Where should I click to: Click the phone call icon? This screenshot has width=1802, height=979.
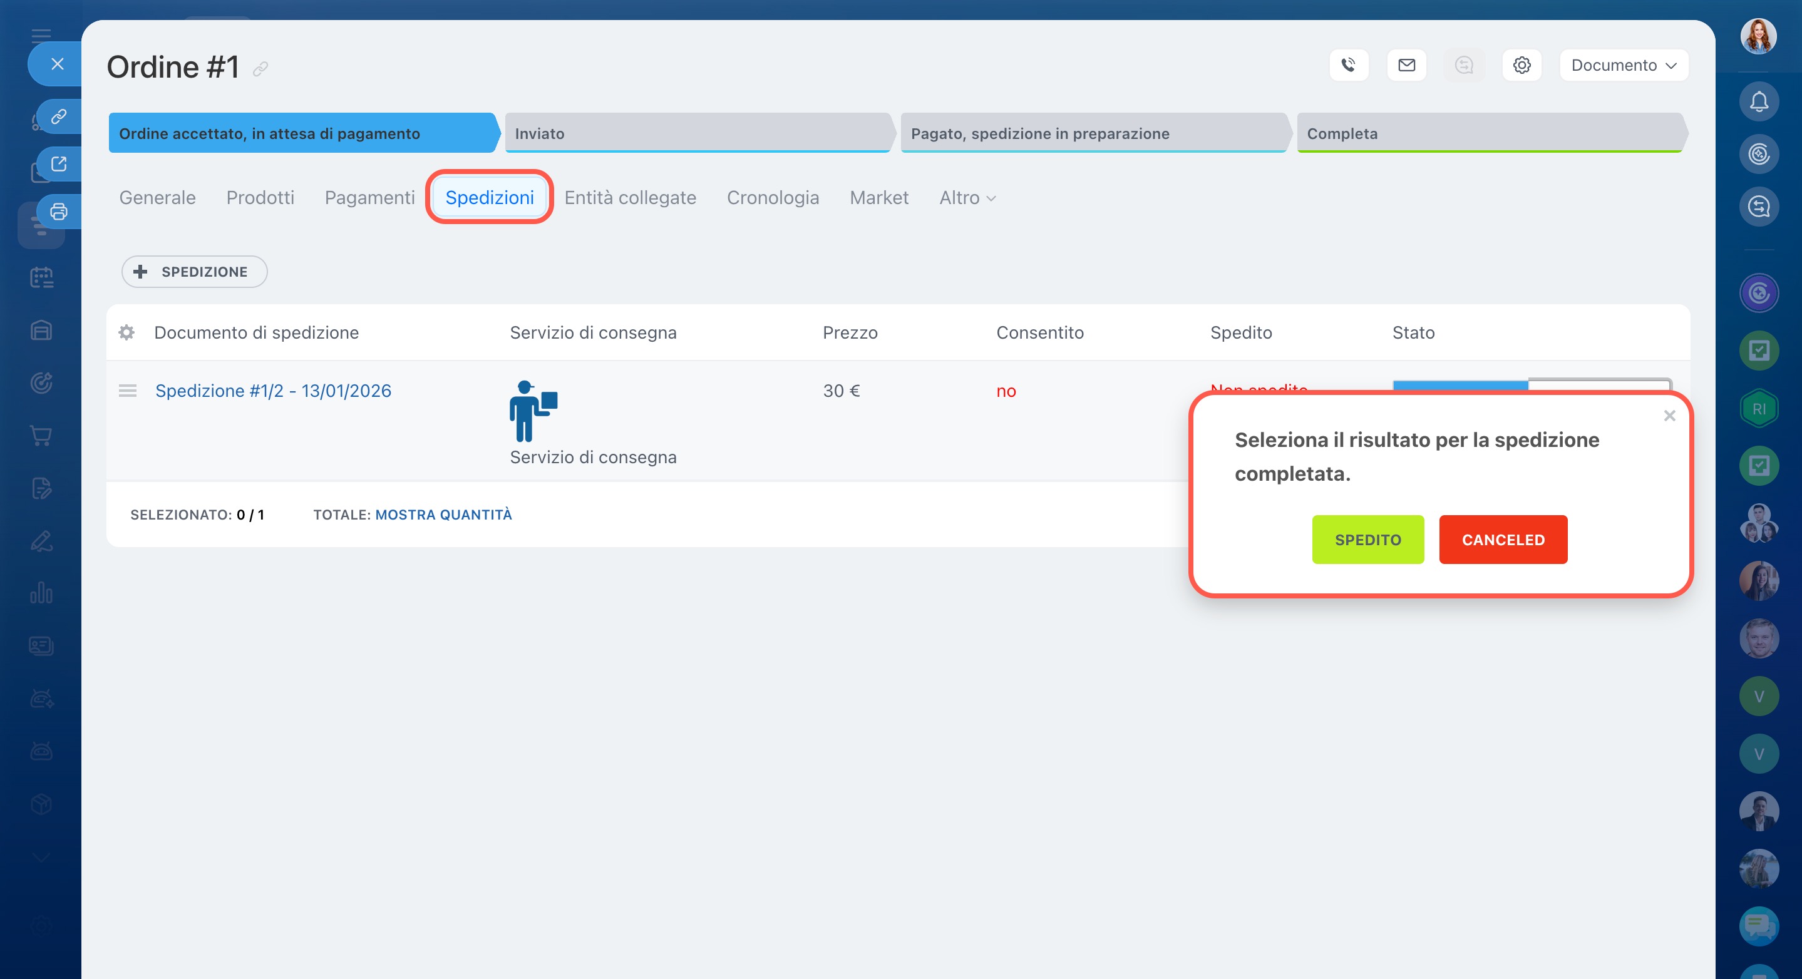pos(1348,65)
